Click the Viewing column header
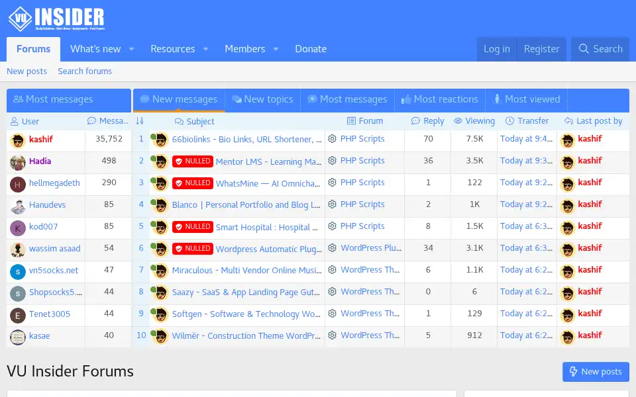Screen dimensions: 636x397 pos(474,121)
